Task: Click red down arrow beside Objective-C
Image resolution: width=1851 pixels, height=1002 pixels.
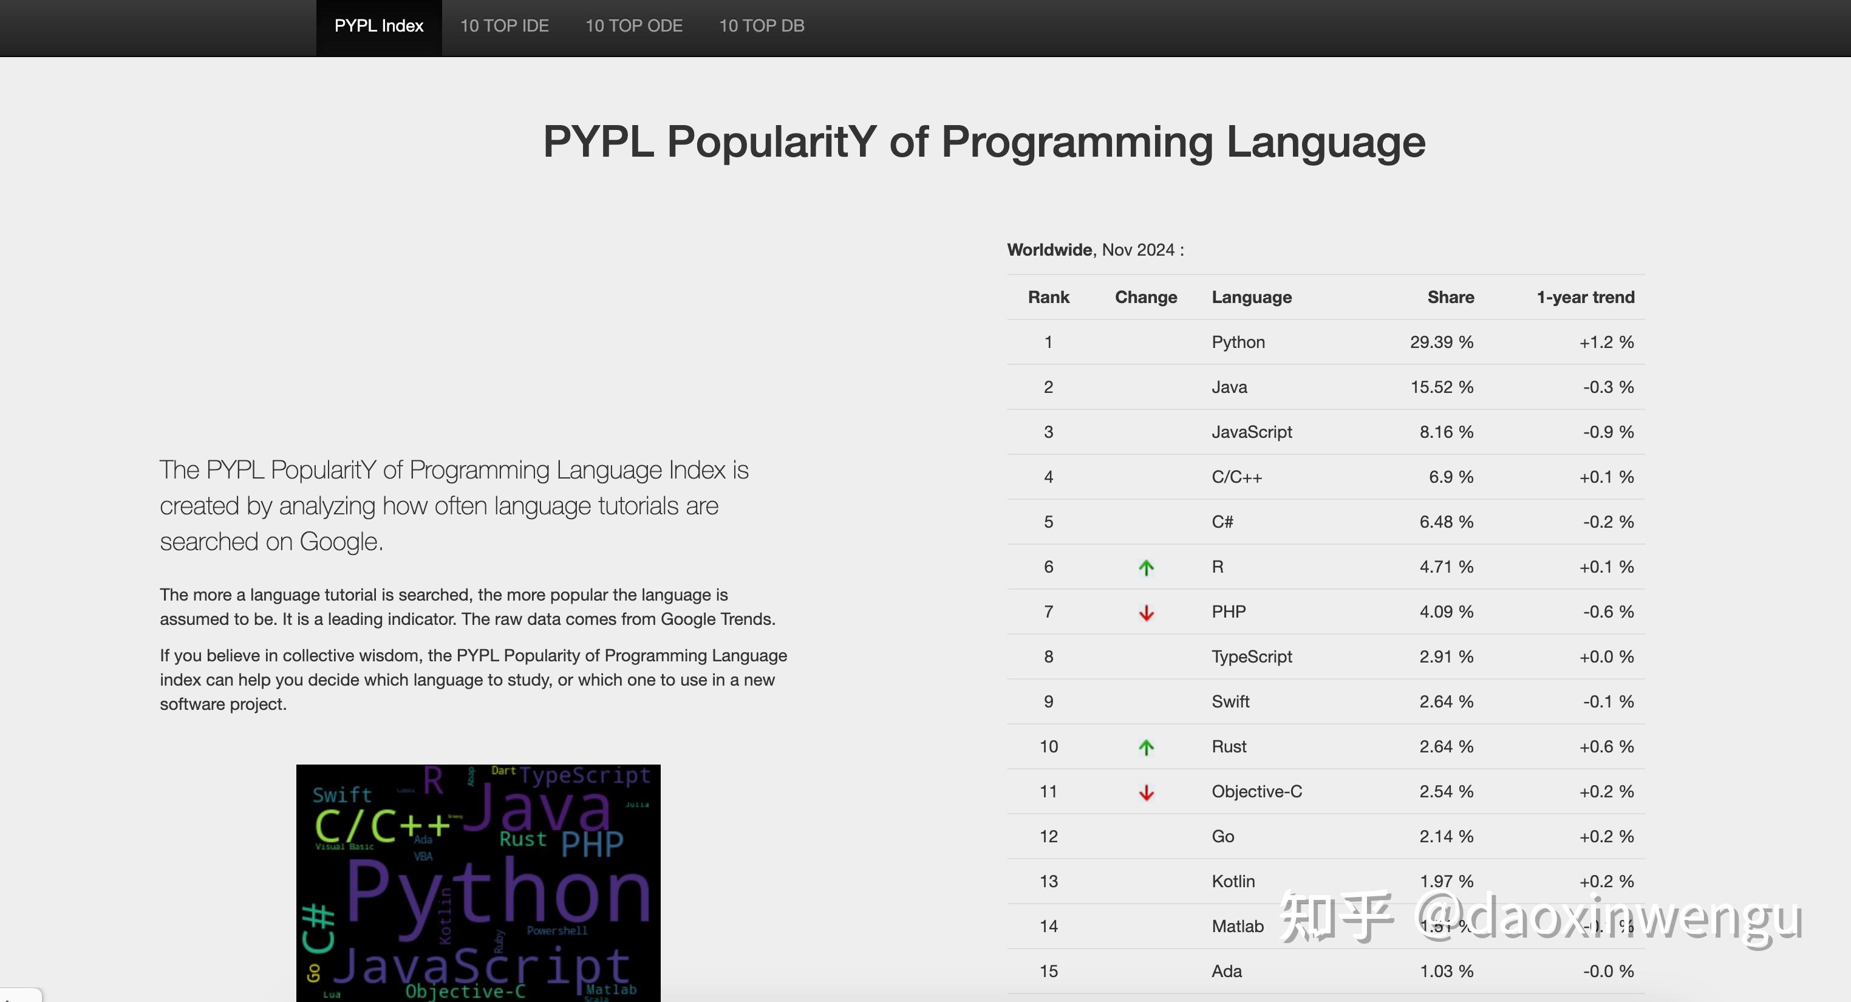Action: click(1146, 792)
